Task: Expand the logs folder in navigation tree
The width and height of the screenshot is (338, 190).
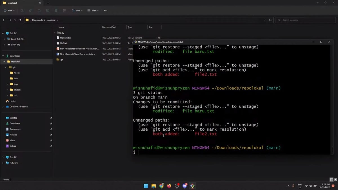Action: pos(7,84)
